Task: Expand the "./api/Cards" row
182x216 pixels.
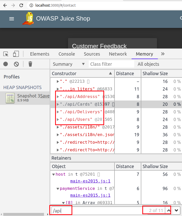Action: click(x=58, y=104)
